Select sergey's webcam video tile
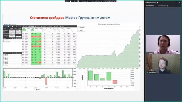Viewport: 182px width, 102px height. [163, 45]
